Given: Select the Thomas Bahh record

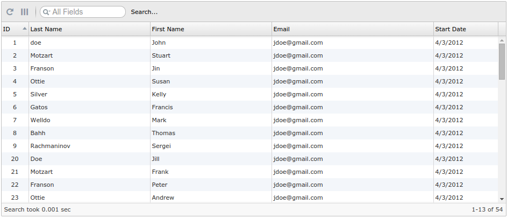Looking at the screenshot, I should click(249, 133).
